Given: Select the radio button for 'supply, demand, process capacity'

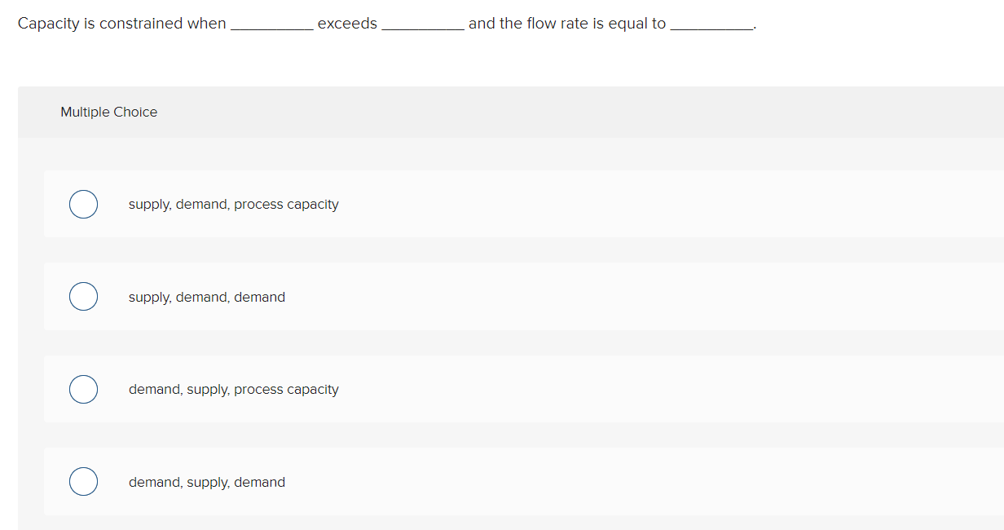Looking at the screenshot, I should pos(83,204).
